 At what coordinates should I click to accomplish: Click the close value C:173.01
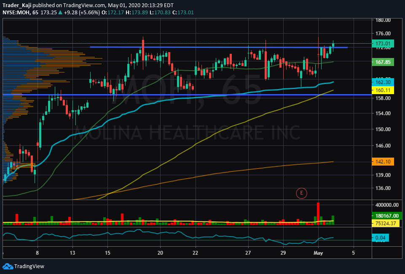point(183,12)
